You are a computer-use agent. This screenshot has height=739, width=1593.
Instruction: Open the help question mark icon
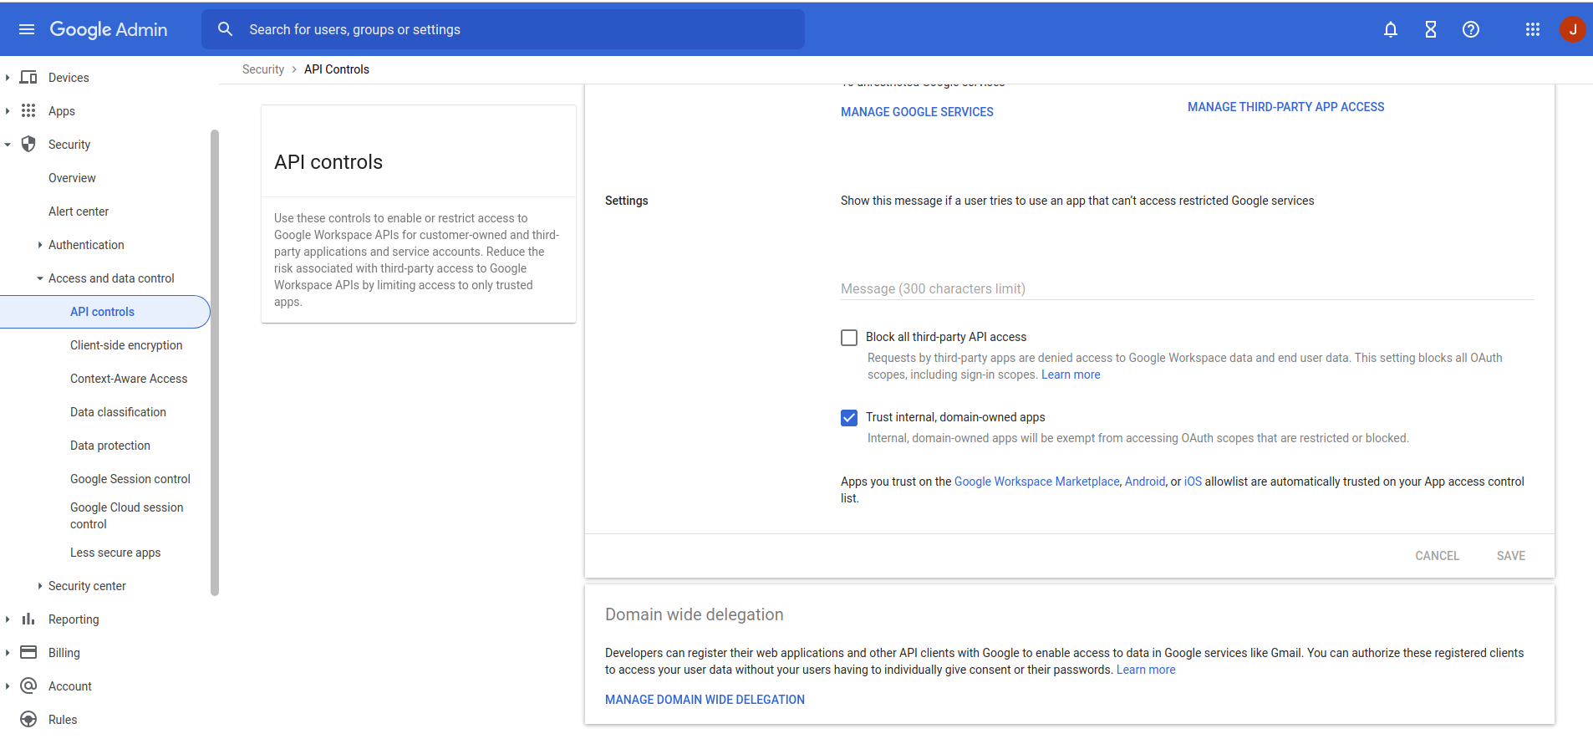coord(1471,29)
